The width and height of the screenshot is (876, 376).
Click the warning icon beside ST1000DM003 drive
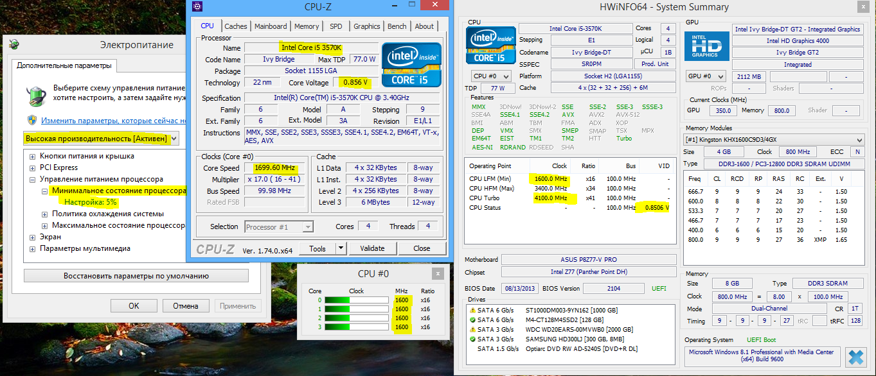coord(473,310)
